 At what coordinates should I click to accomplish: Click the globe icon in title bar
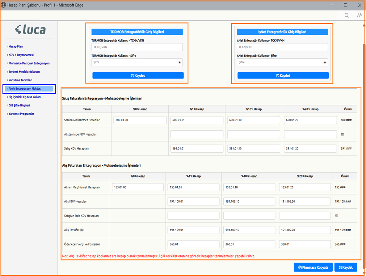4,5
